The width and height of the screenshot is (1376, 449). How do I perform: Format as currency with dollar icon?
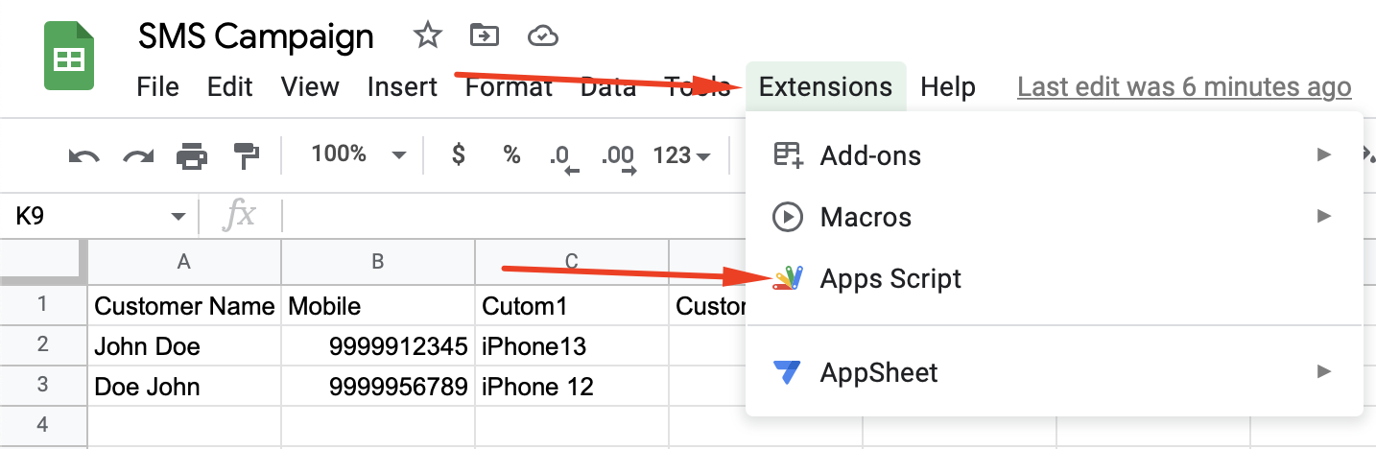(459, 154)
